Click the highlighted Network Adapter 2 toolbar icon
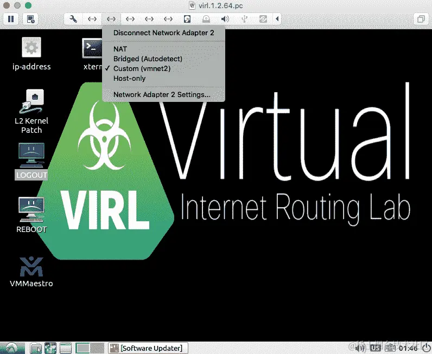This screenshot has width=432, height=354. [x=111, y=19]
